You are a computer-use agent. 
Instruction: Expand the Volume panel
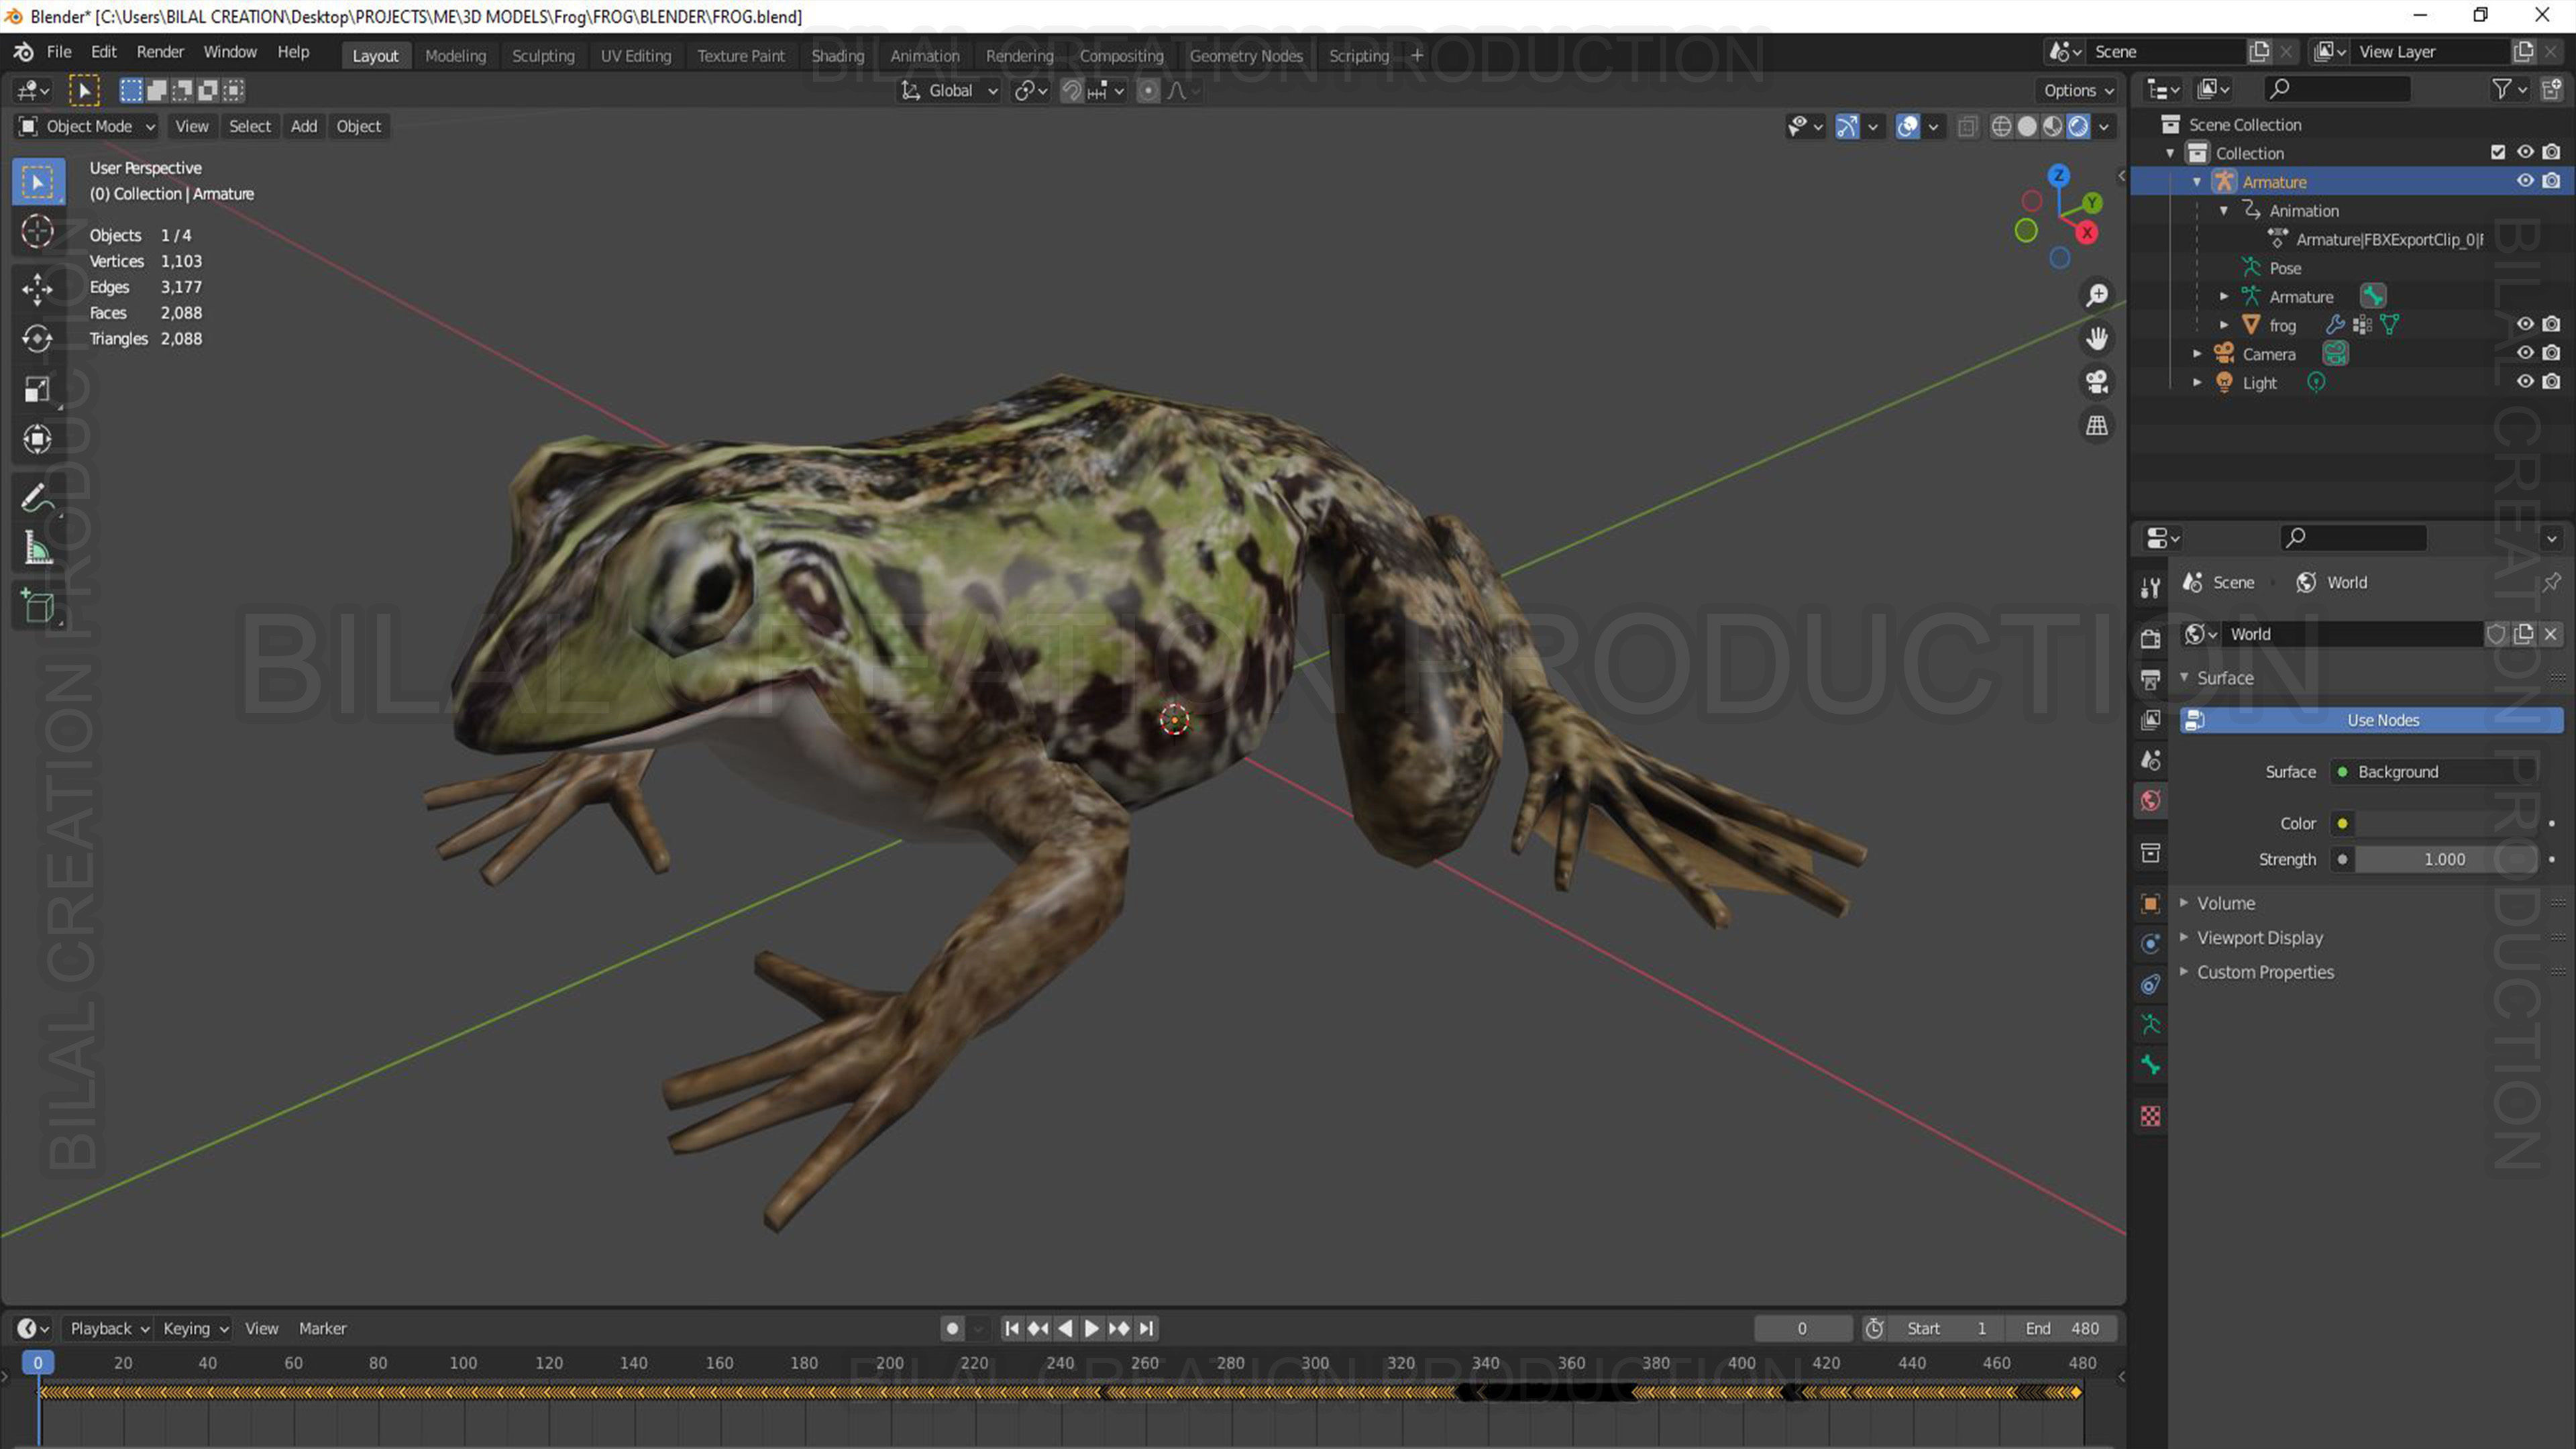pos(2225,903)
